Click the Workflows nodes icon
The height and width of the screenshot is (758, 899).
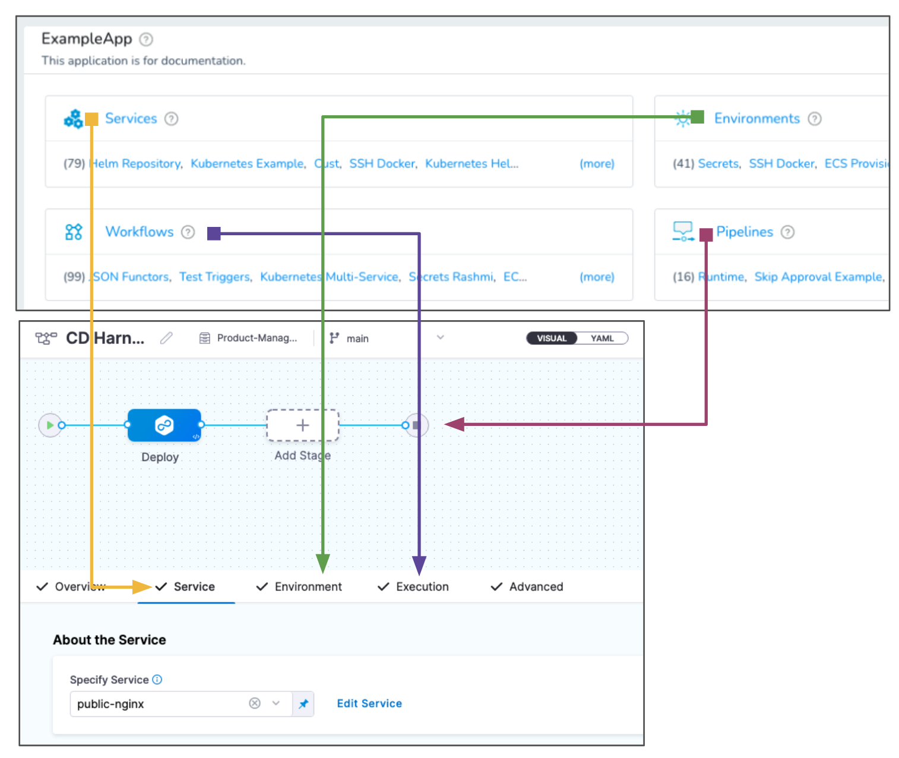click(74, 232)
